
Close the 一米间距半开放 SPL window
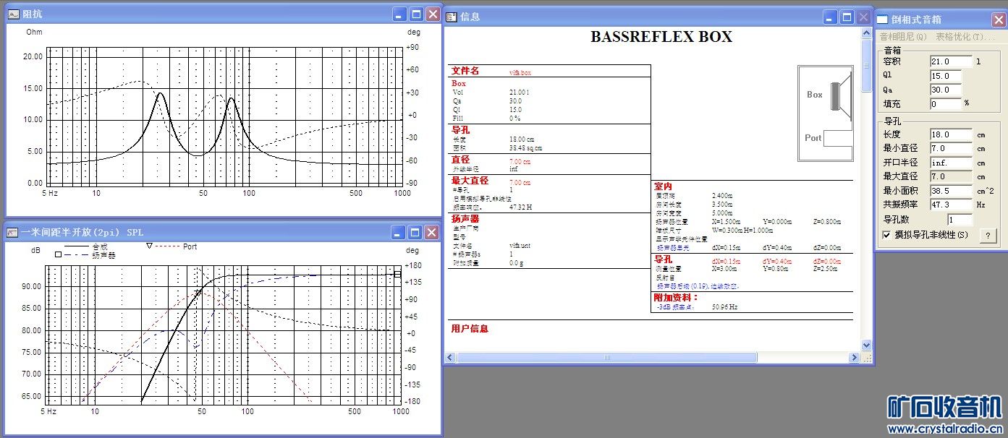(432, 232)
